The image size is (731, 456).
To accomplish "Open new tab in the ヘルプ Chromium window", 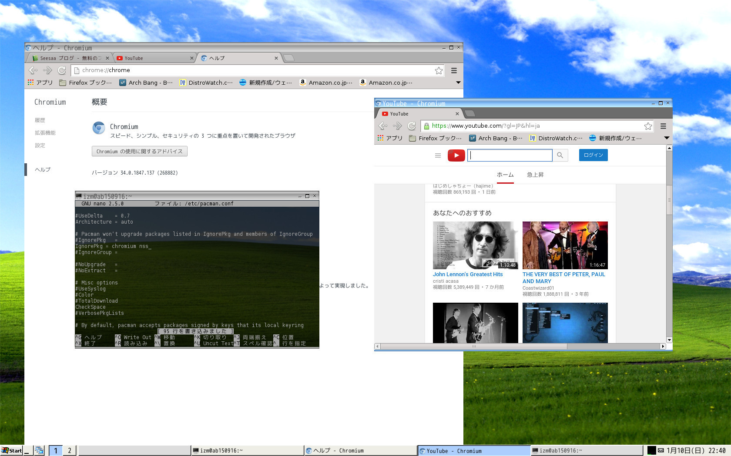I will point(288,58).
